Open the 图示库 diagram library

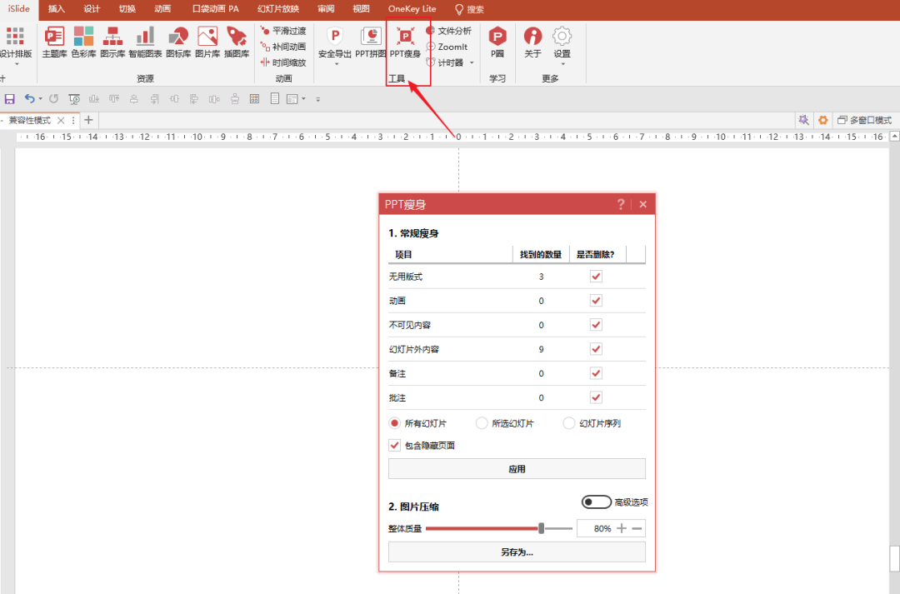pos(112,42)
